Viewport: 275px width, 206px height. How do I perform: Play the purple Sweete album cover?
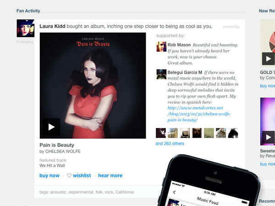(268, 137)
